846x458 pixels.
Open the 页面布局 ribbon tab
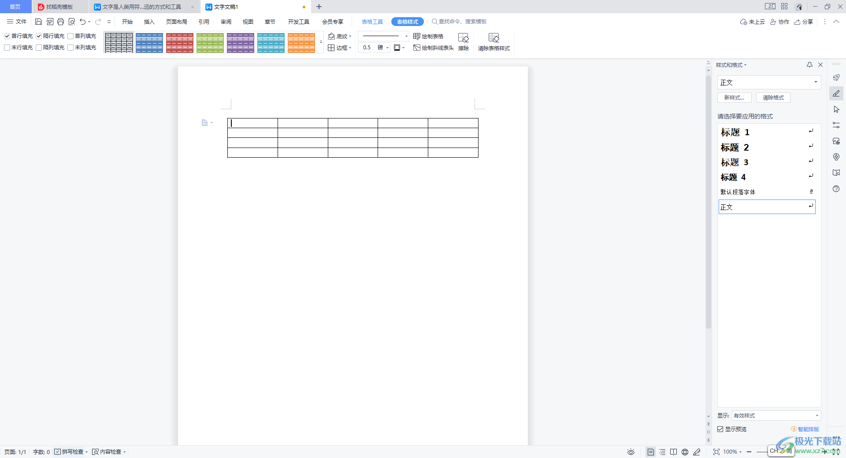tap(177, 22)
